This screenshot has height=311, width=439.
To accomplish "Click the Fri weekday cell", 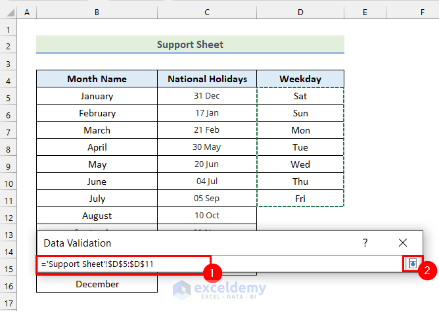I will [300, 199].
